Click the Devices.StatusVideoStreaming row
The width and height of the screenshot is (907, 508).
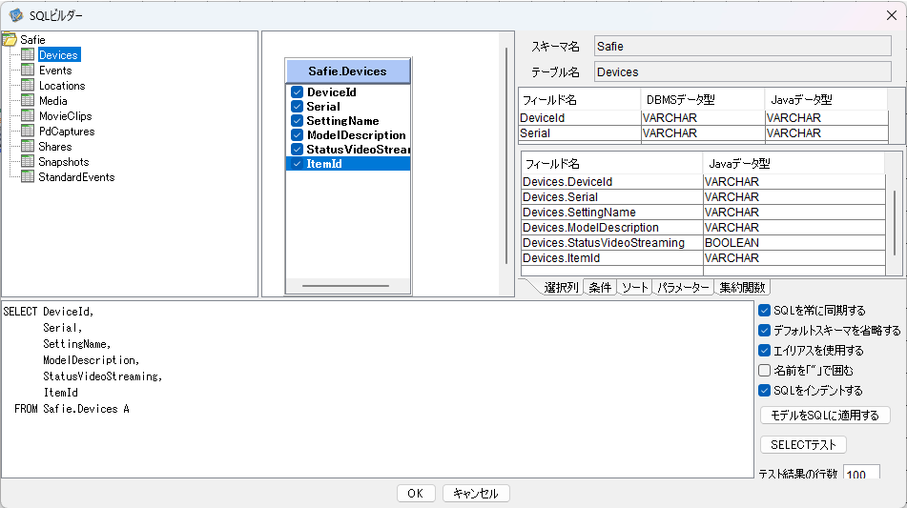tap(703, 243)
